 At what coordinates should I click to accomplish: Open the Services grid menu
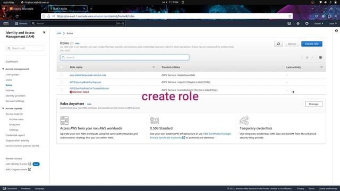(x=21, y=23)
